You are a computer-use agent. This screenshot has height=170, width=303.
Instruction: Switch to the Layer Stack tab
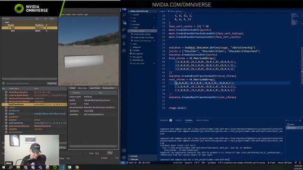(95, 88)
